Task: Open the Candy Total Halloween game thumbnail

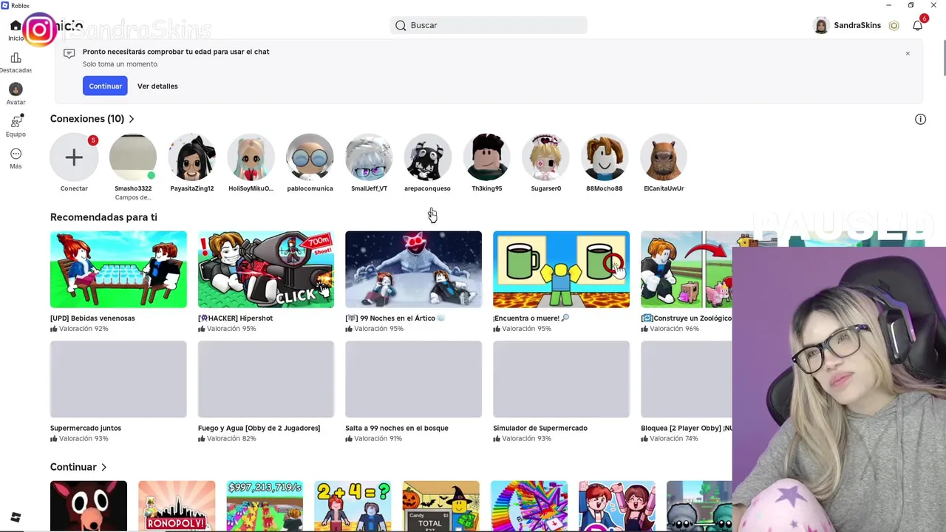Action: pos(441,505)
